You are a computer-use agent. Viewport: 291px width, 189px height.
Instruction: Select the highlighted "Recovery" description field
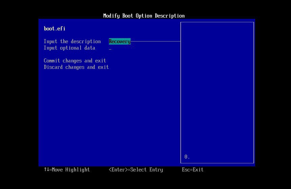click(119, 42)
